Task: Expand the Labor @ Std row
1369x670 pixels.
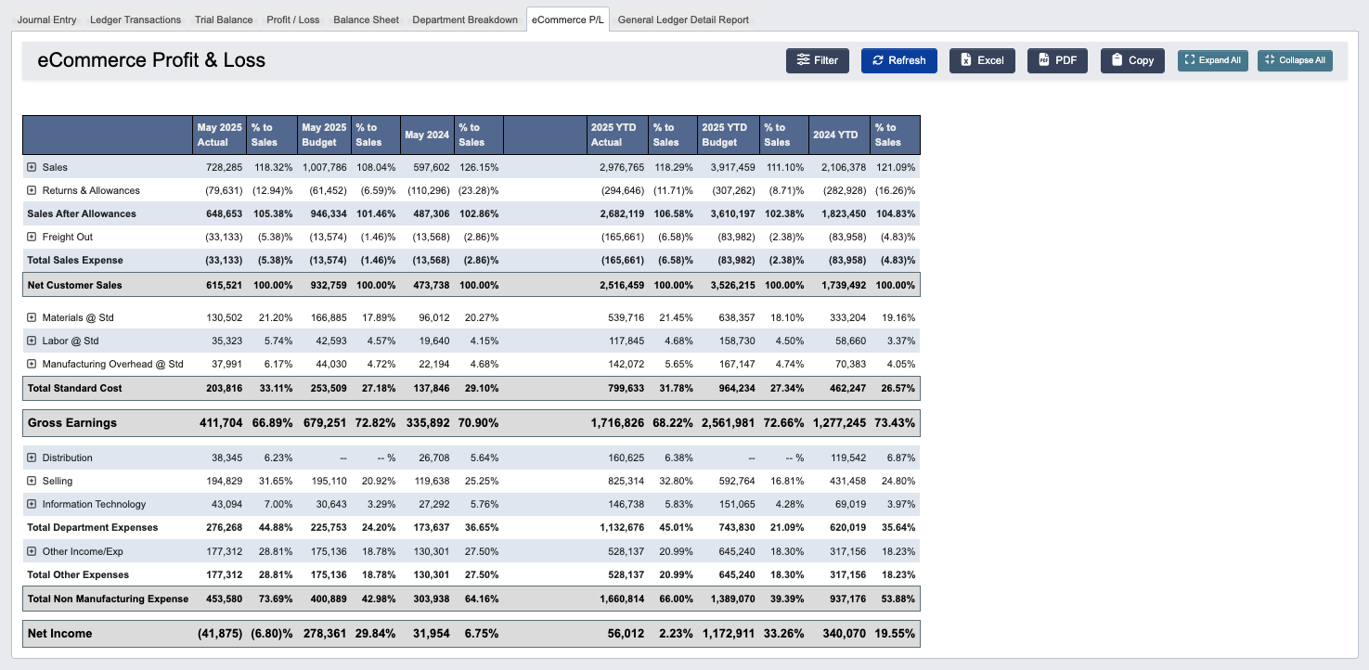Action: click(x=32, y=341)
